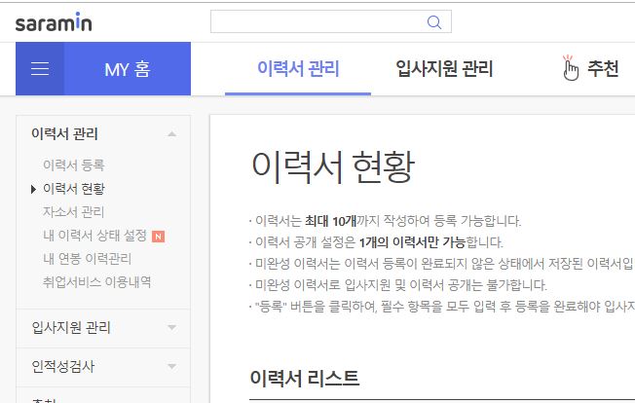Click the text 1개의 이력서만 가능
The width and height of the screenshot is (635, 403).
(x=412, y=242)
